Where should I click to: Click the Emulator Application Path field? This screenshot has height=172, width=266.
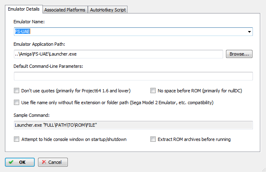coord(118,54)
